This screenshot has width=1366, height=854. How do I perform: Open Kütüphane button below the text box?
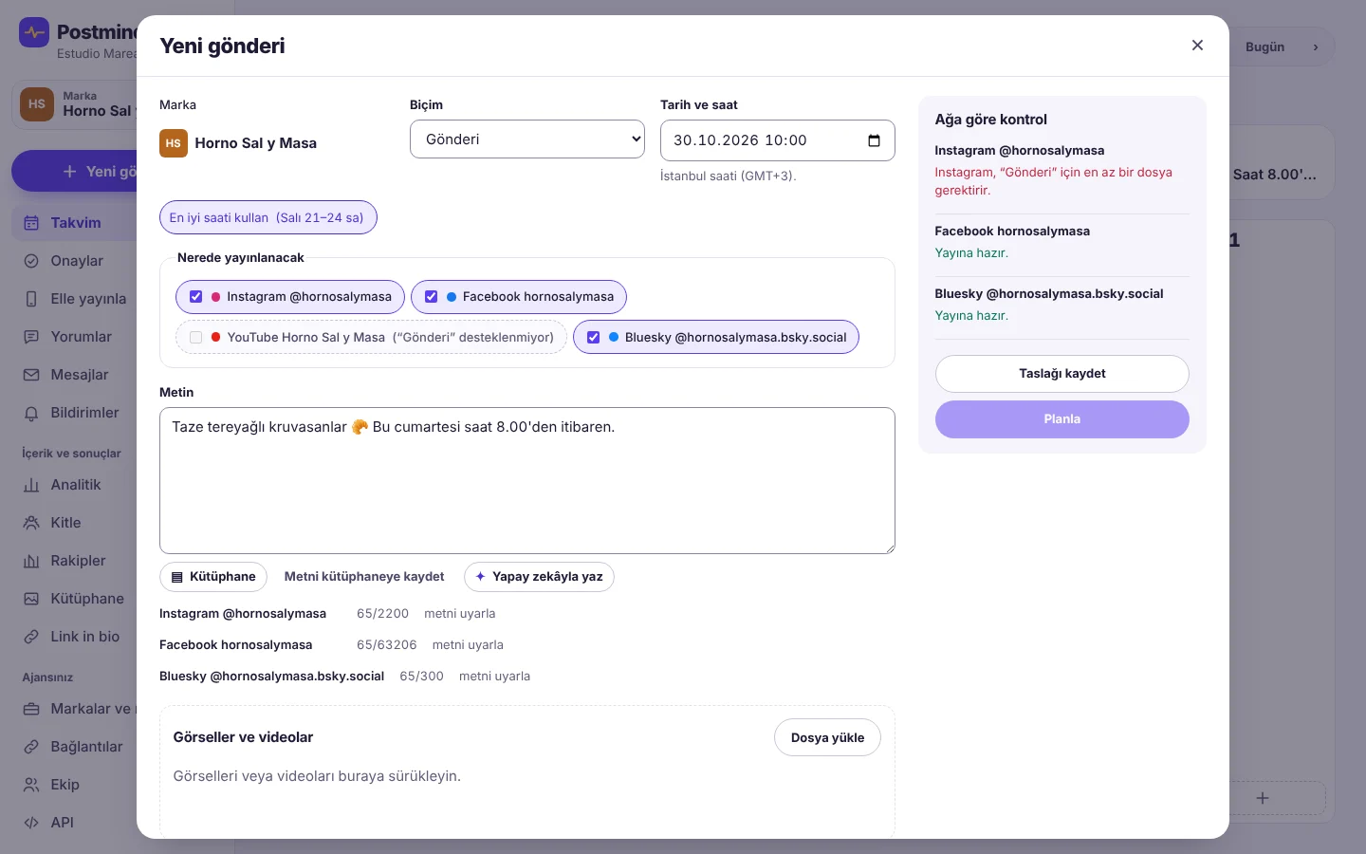pyautogui.click(x=213, y=577)
